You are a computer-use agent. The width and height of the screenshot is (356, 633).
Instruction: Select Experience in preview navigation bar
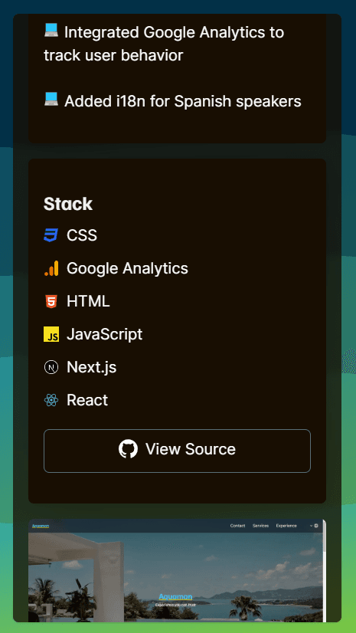286,526
